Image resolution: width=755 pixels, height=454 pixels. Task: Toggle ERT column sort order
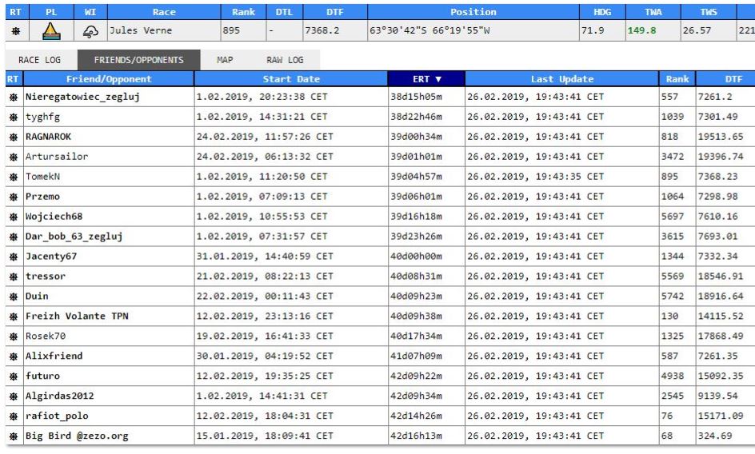click(x=425, y=79)
